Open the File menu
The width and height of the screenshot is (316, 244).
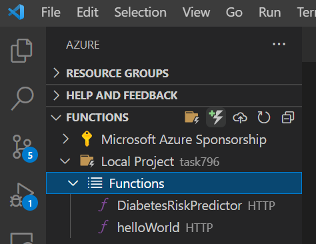click(51, 12)
